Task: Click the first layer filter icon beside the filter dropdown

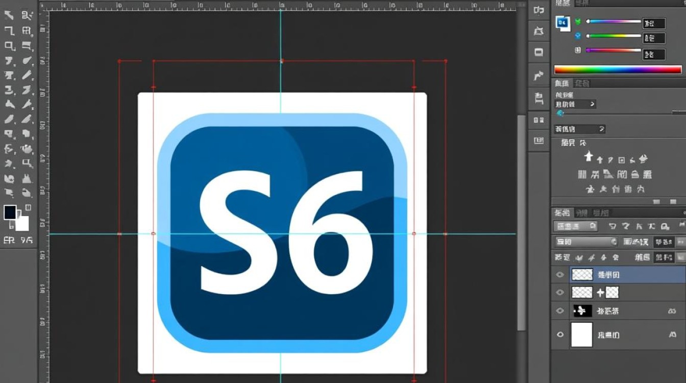Action: (612, 226)
